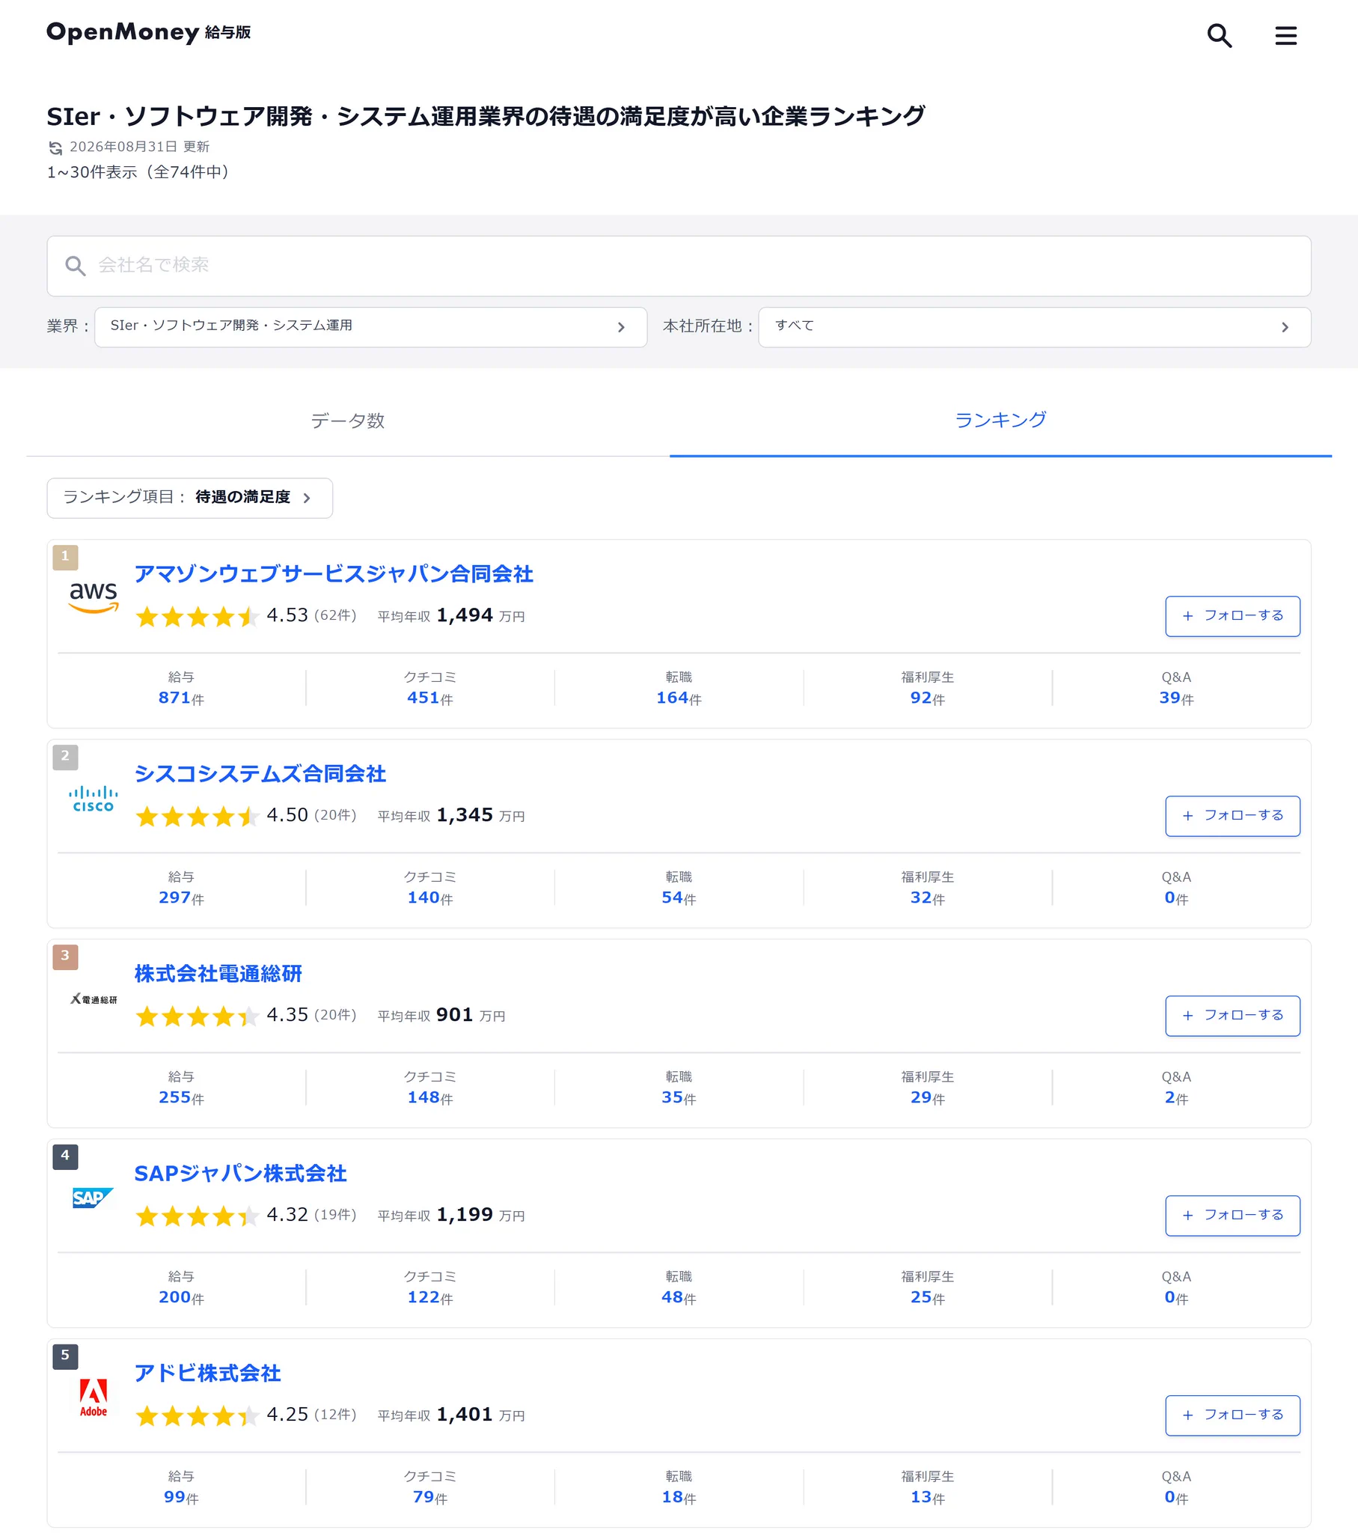1358x1533 pixels.
Task: Open the 本社所在地 location dropdown
Action: coord(1034,327)
